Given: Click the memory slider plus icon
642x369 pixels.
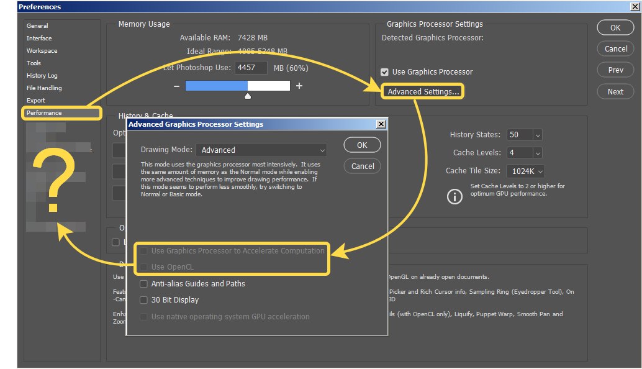Looking at the screenshot, I should click(x=299, y=86).
